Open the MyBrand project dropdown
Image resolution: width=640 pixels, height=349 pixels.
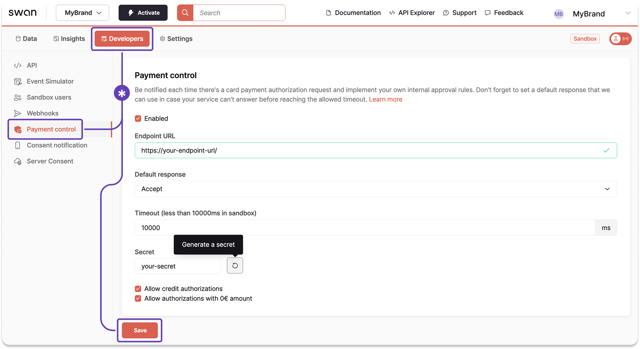pos(82,13)
